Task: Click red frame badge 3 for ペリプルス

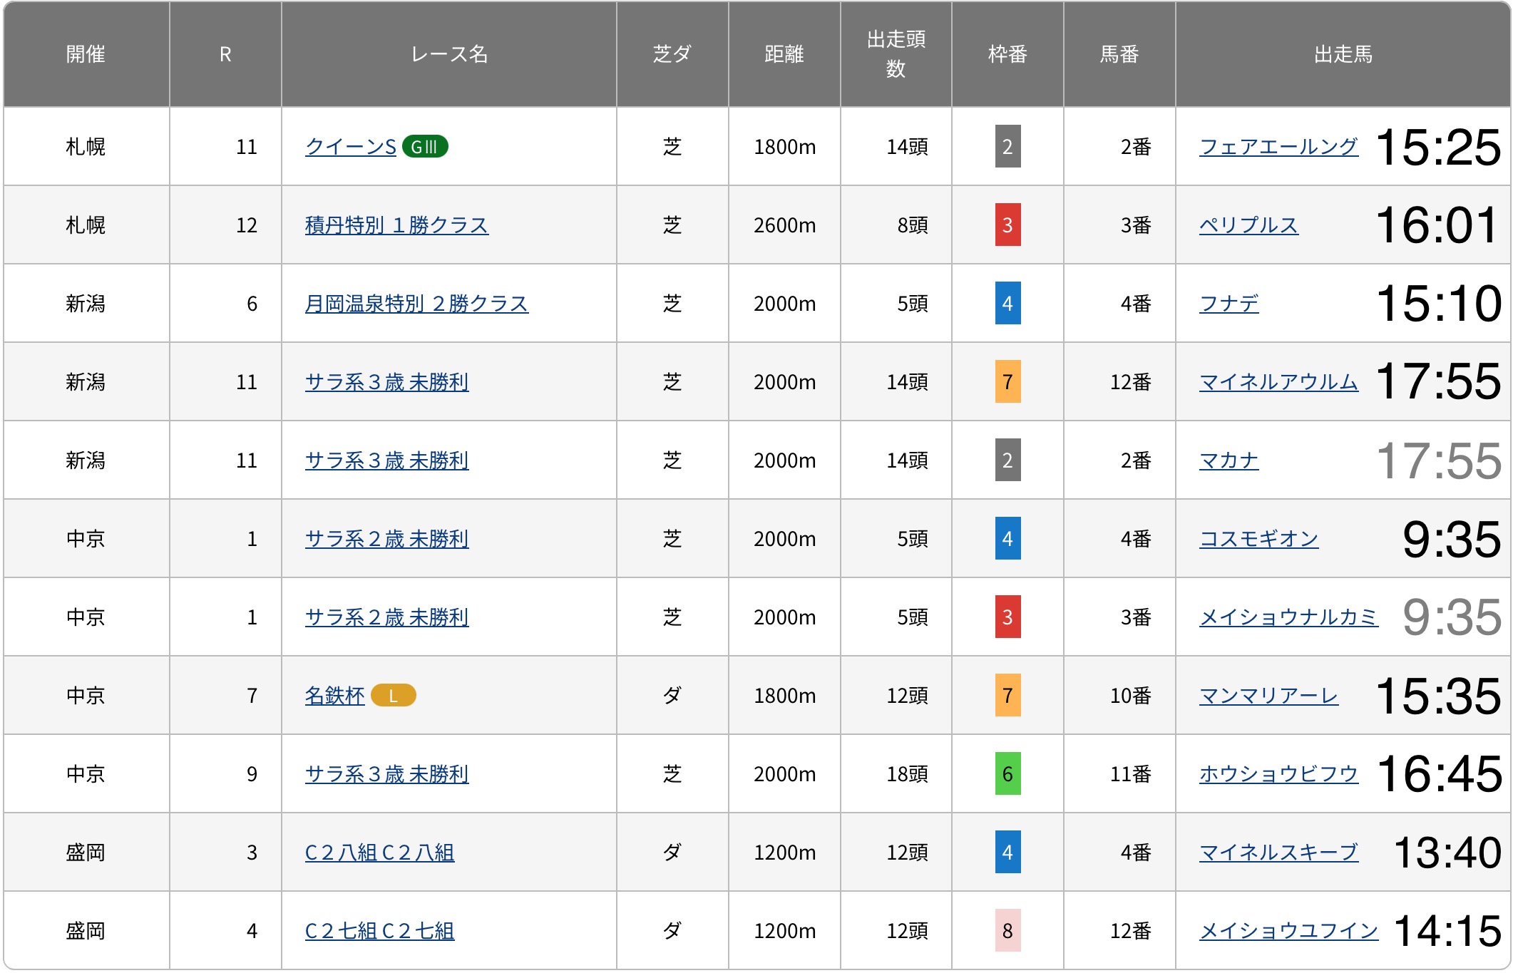Action: pos(1007,225)
